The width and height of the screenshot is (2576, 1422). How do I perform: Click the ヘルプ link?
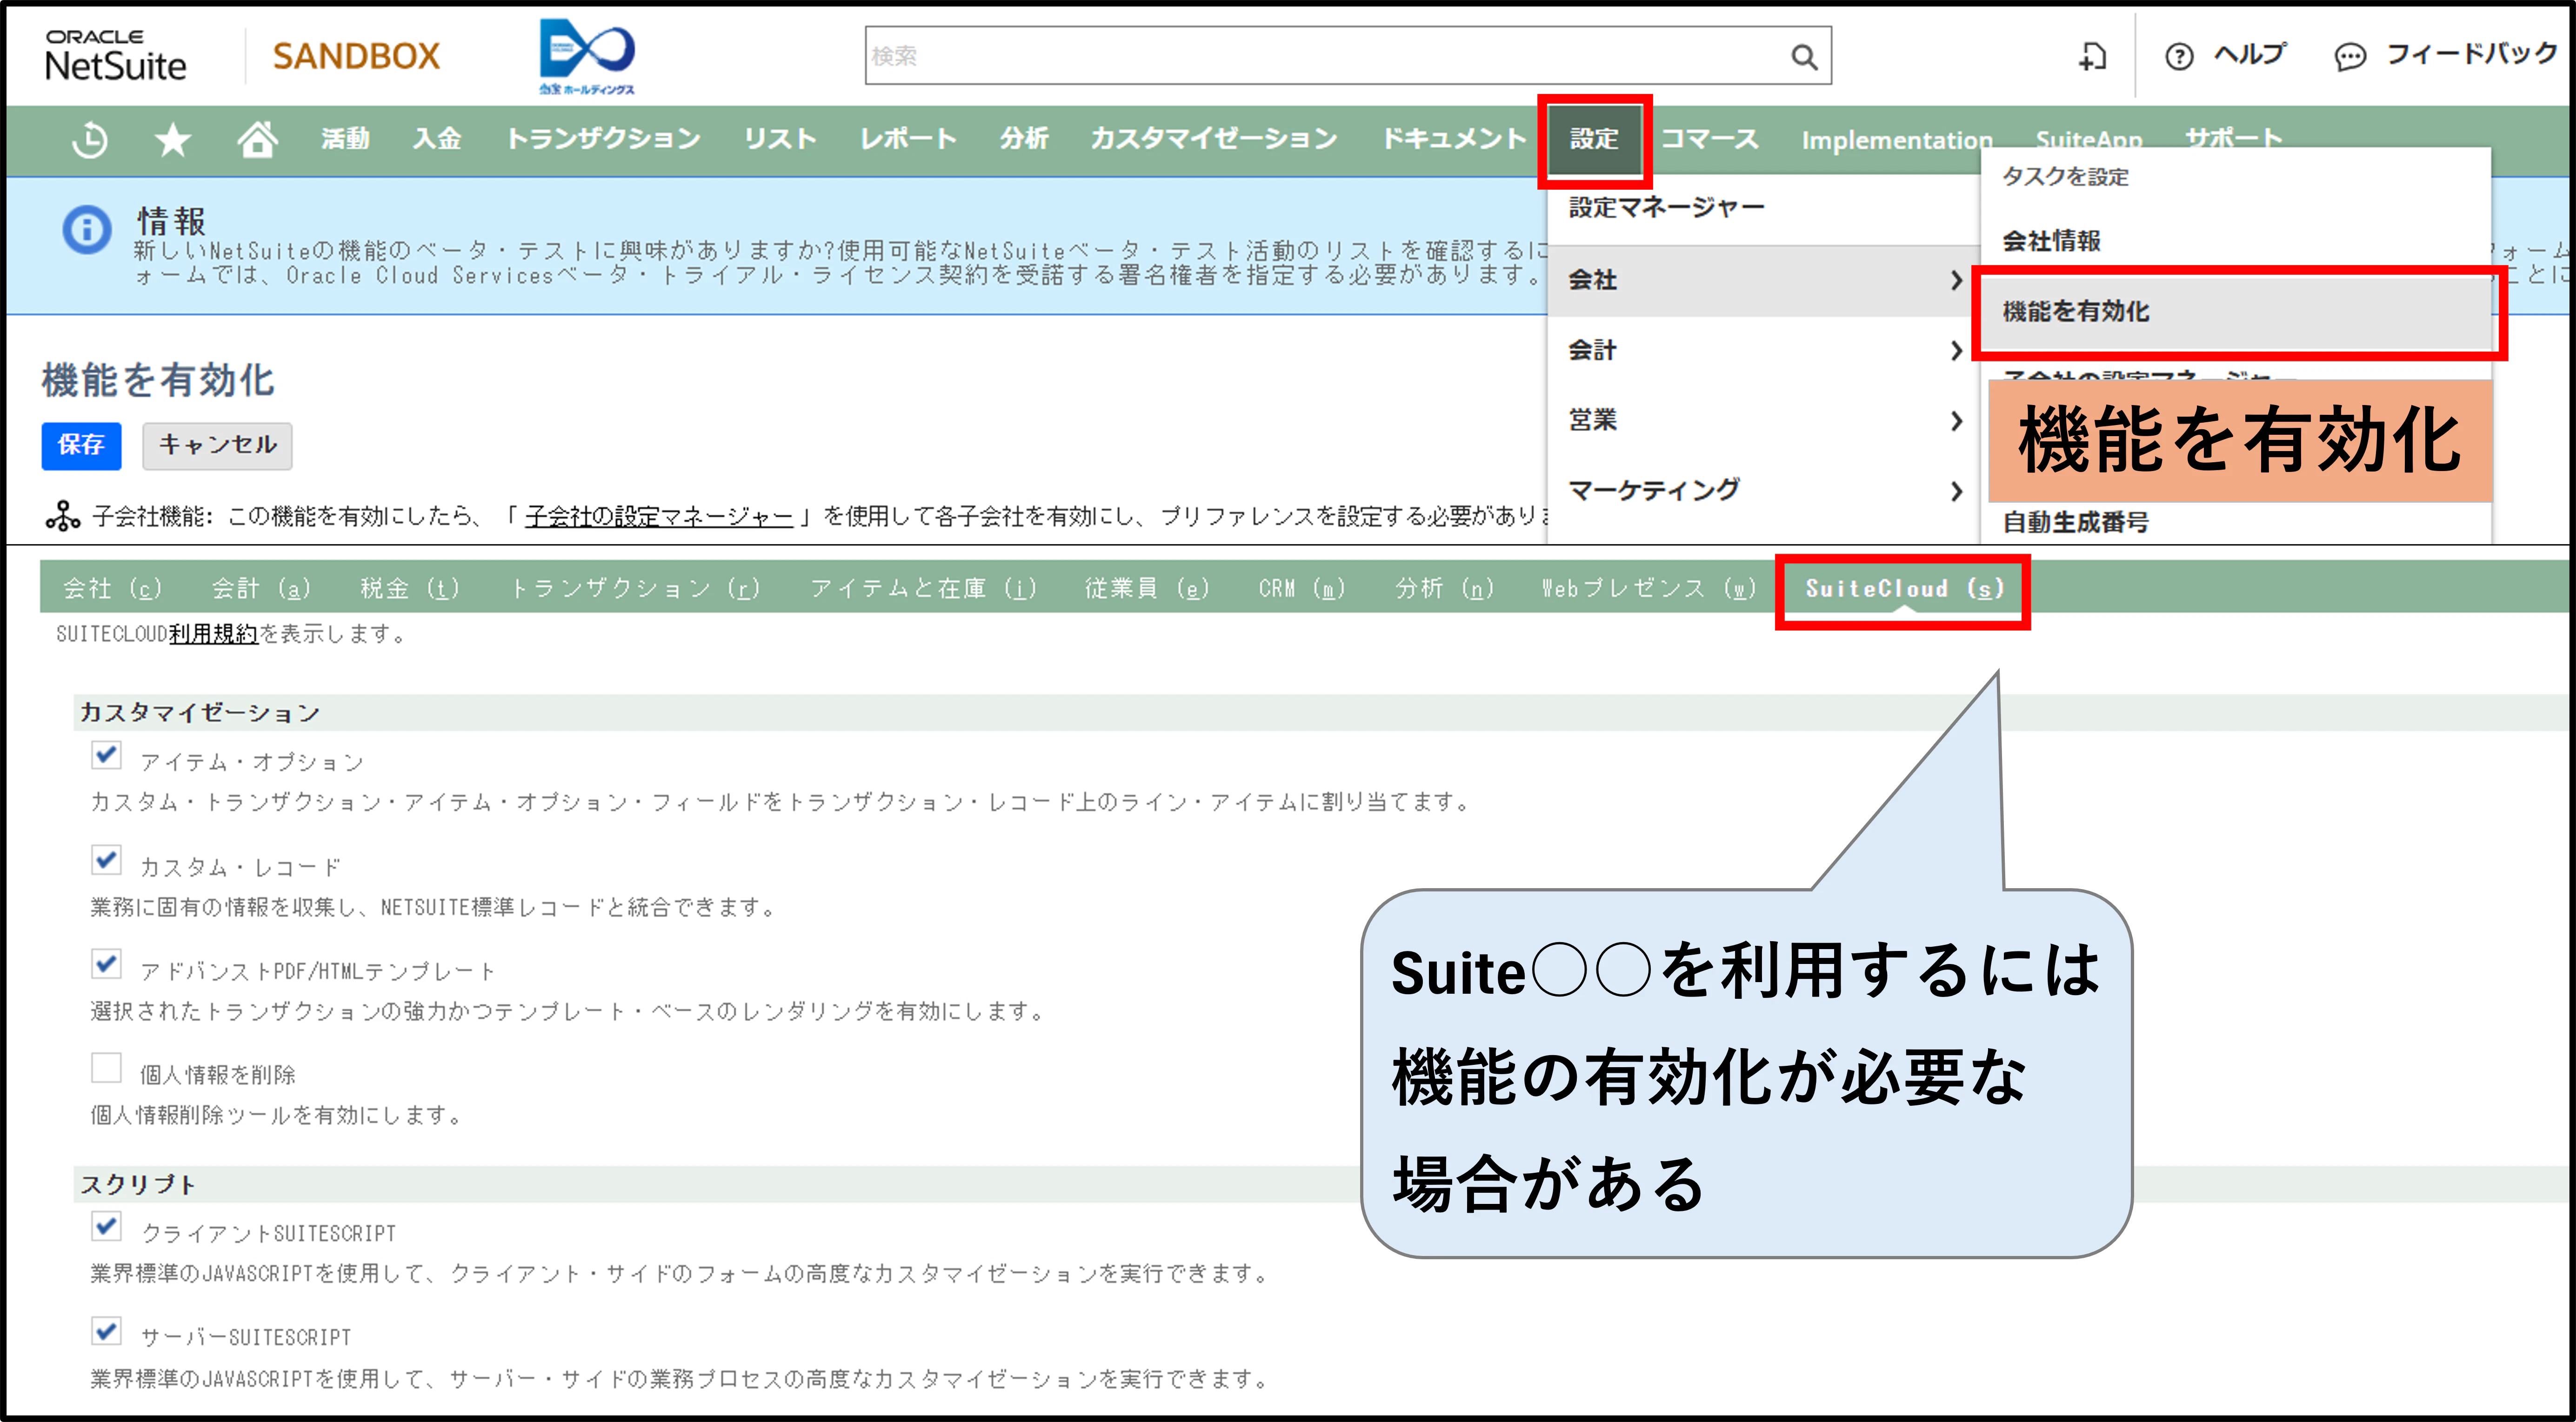pyautogui.click(x=2250, y=54)
